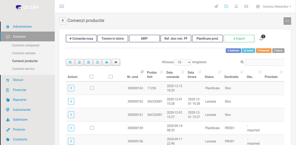Click Ref. stoc min. PF button

(176, 39)
